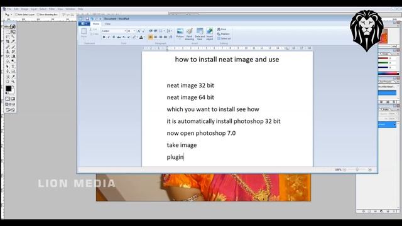The image size is (402, 226).
Task: Click the WordPad horizontal ruler
Action: [x=227, y=48]
